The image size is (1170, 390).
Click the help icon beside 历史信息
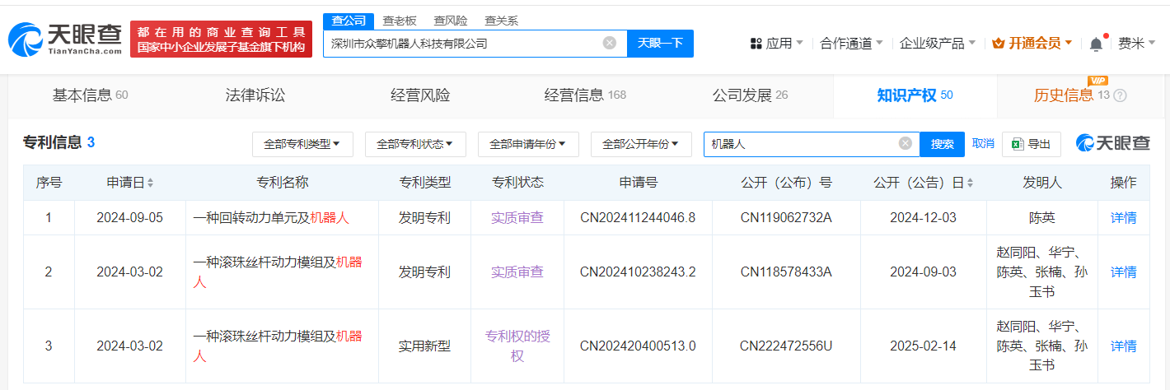pos(1120,95)
